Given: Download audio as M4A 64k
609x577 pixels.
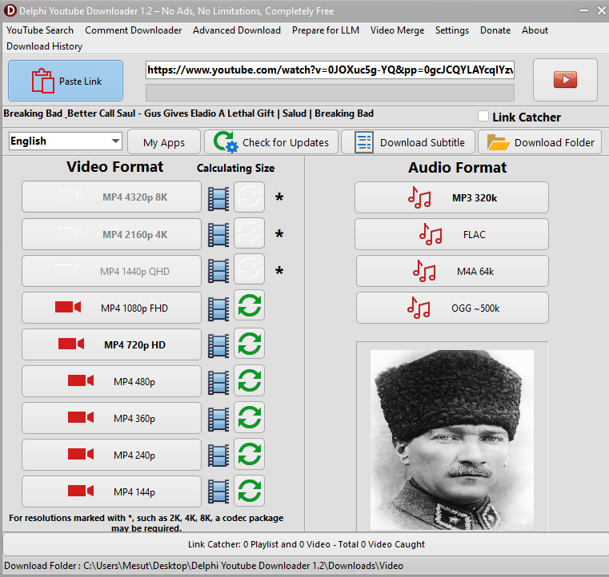Looking at the screenshot, I should click(452, 271).
